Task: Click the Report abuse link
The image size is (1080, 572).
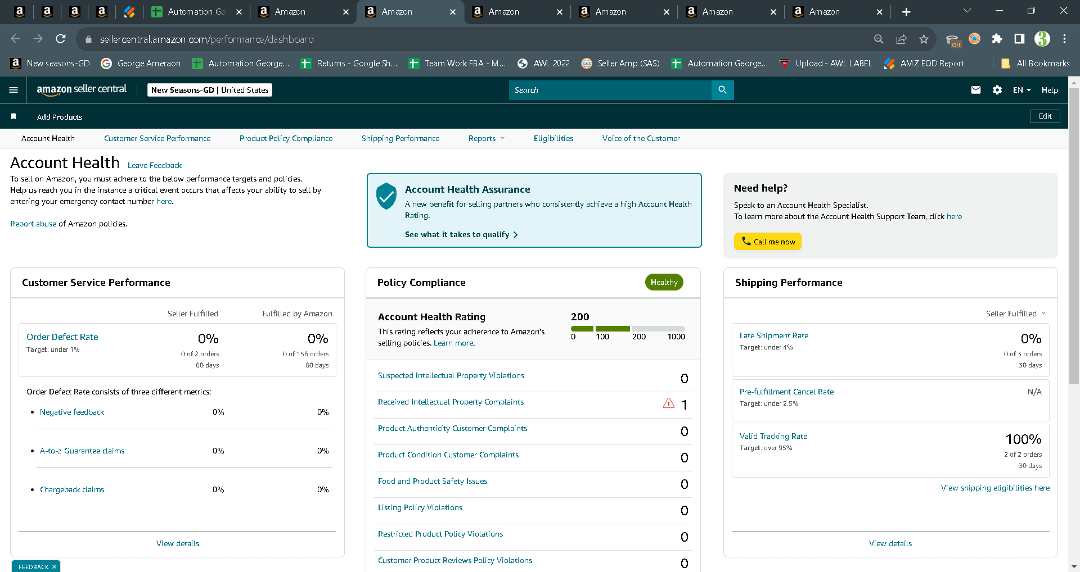Action: (x=33, y=224)
